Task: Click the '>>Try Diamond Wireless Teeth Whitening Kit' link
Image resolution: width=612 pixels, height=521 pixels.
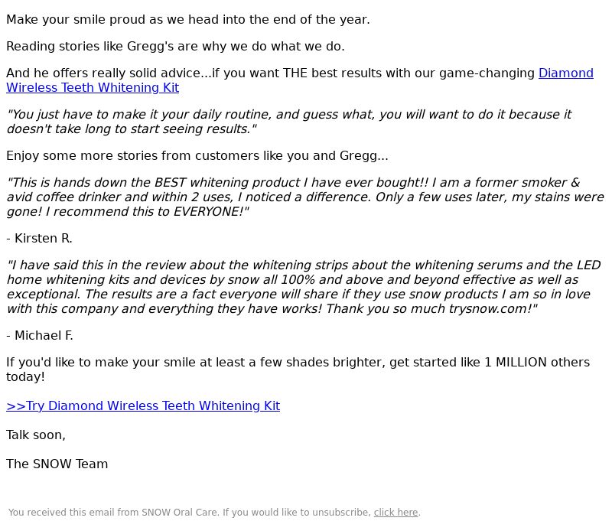Action: 143,406
